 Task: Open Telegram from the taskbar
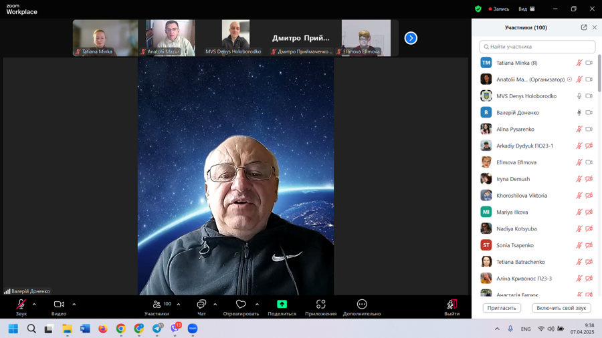pos(157,329)
